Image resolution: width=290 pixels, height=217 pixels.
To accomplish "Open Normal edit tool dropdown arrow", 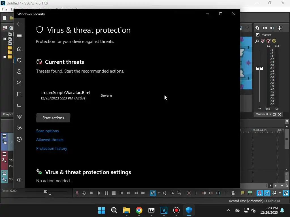I will pos(159,193).
